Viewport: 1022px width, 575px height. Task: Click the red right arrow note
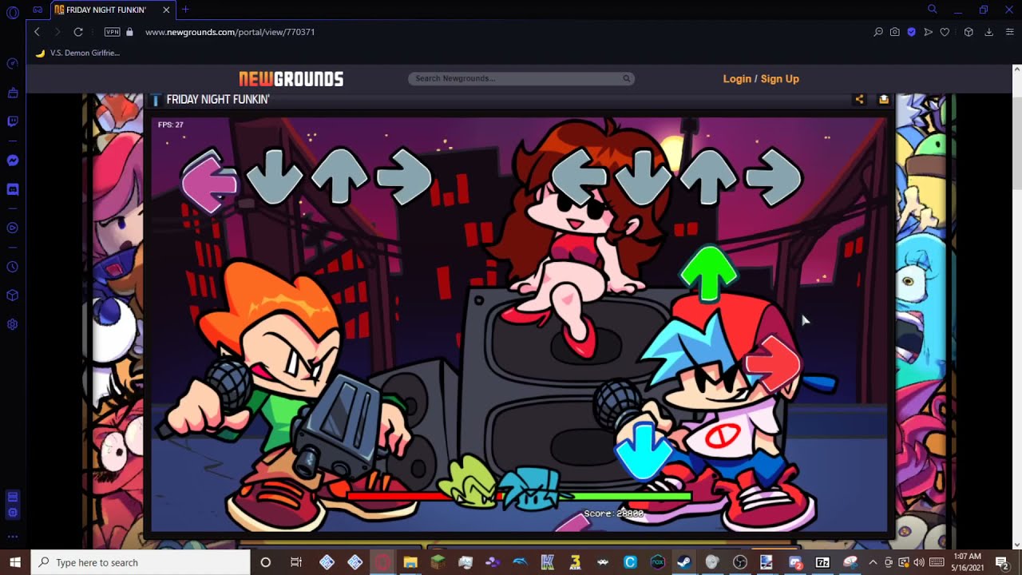point(772,364)
